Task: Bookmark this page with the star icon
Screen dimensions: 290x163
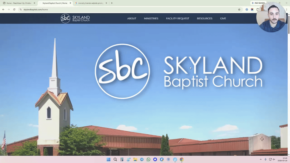Action: pyautogui.click(x=239, y=9)
